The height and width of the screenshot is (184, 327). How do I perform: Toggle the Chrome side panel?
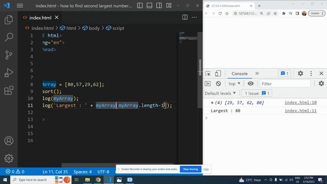coord(297,13)
